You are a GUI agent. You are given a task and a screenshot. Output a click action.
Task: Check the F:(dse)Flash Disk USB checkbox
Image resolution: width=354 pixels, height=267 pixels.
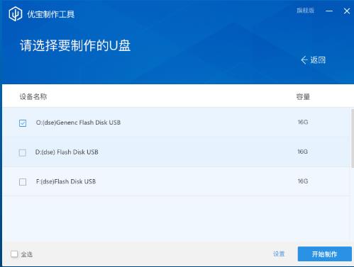click(23, 182)
